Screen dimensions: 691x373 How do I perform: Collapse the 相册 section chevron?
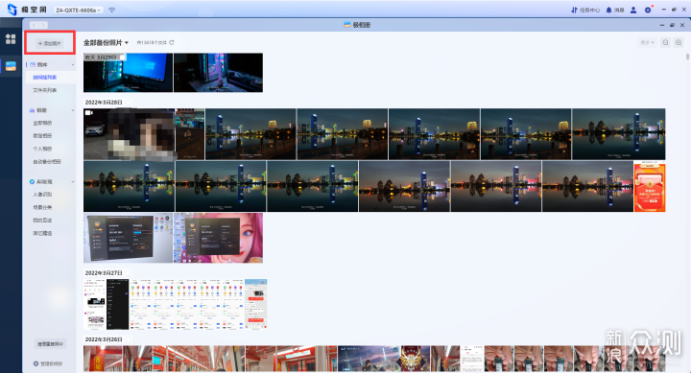73,110
